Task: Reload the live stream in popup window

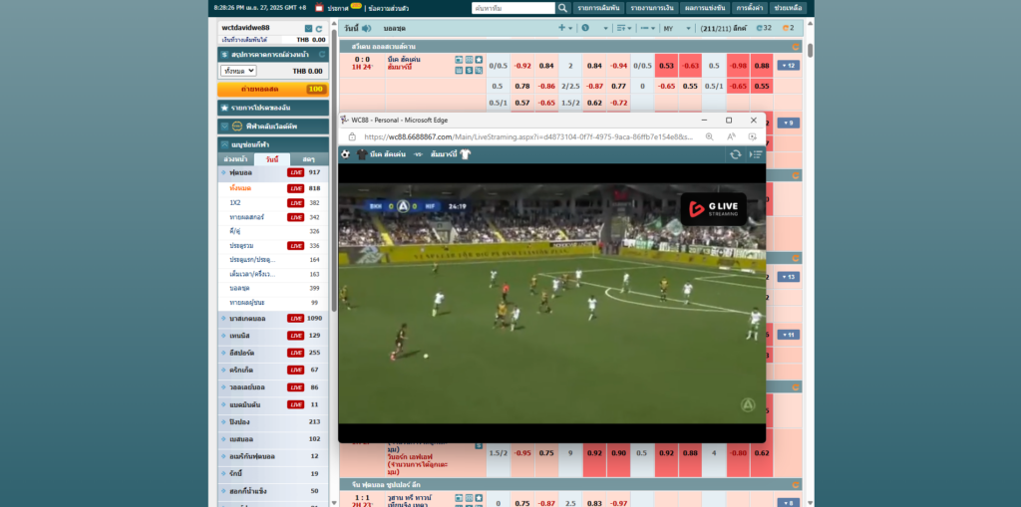Action: (736, 154)
